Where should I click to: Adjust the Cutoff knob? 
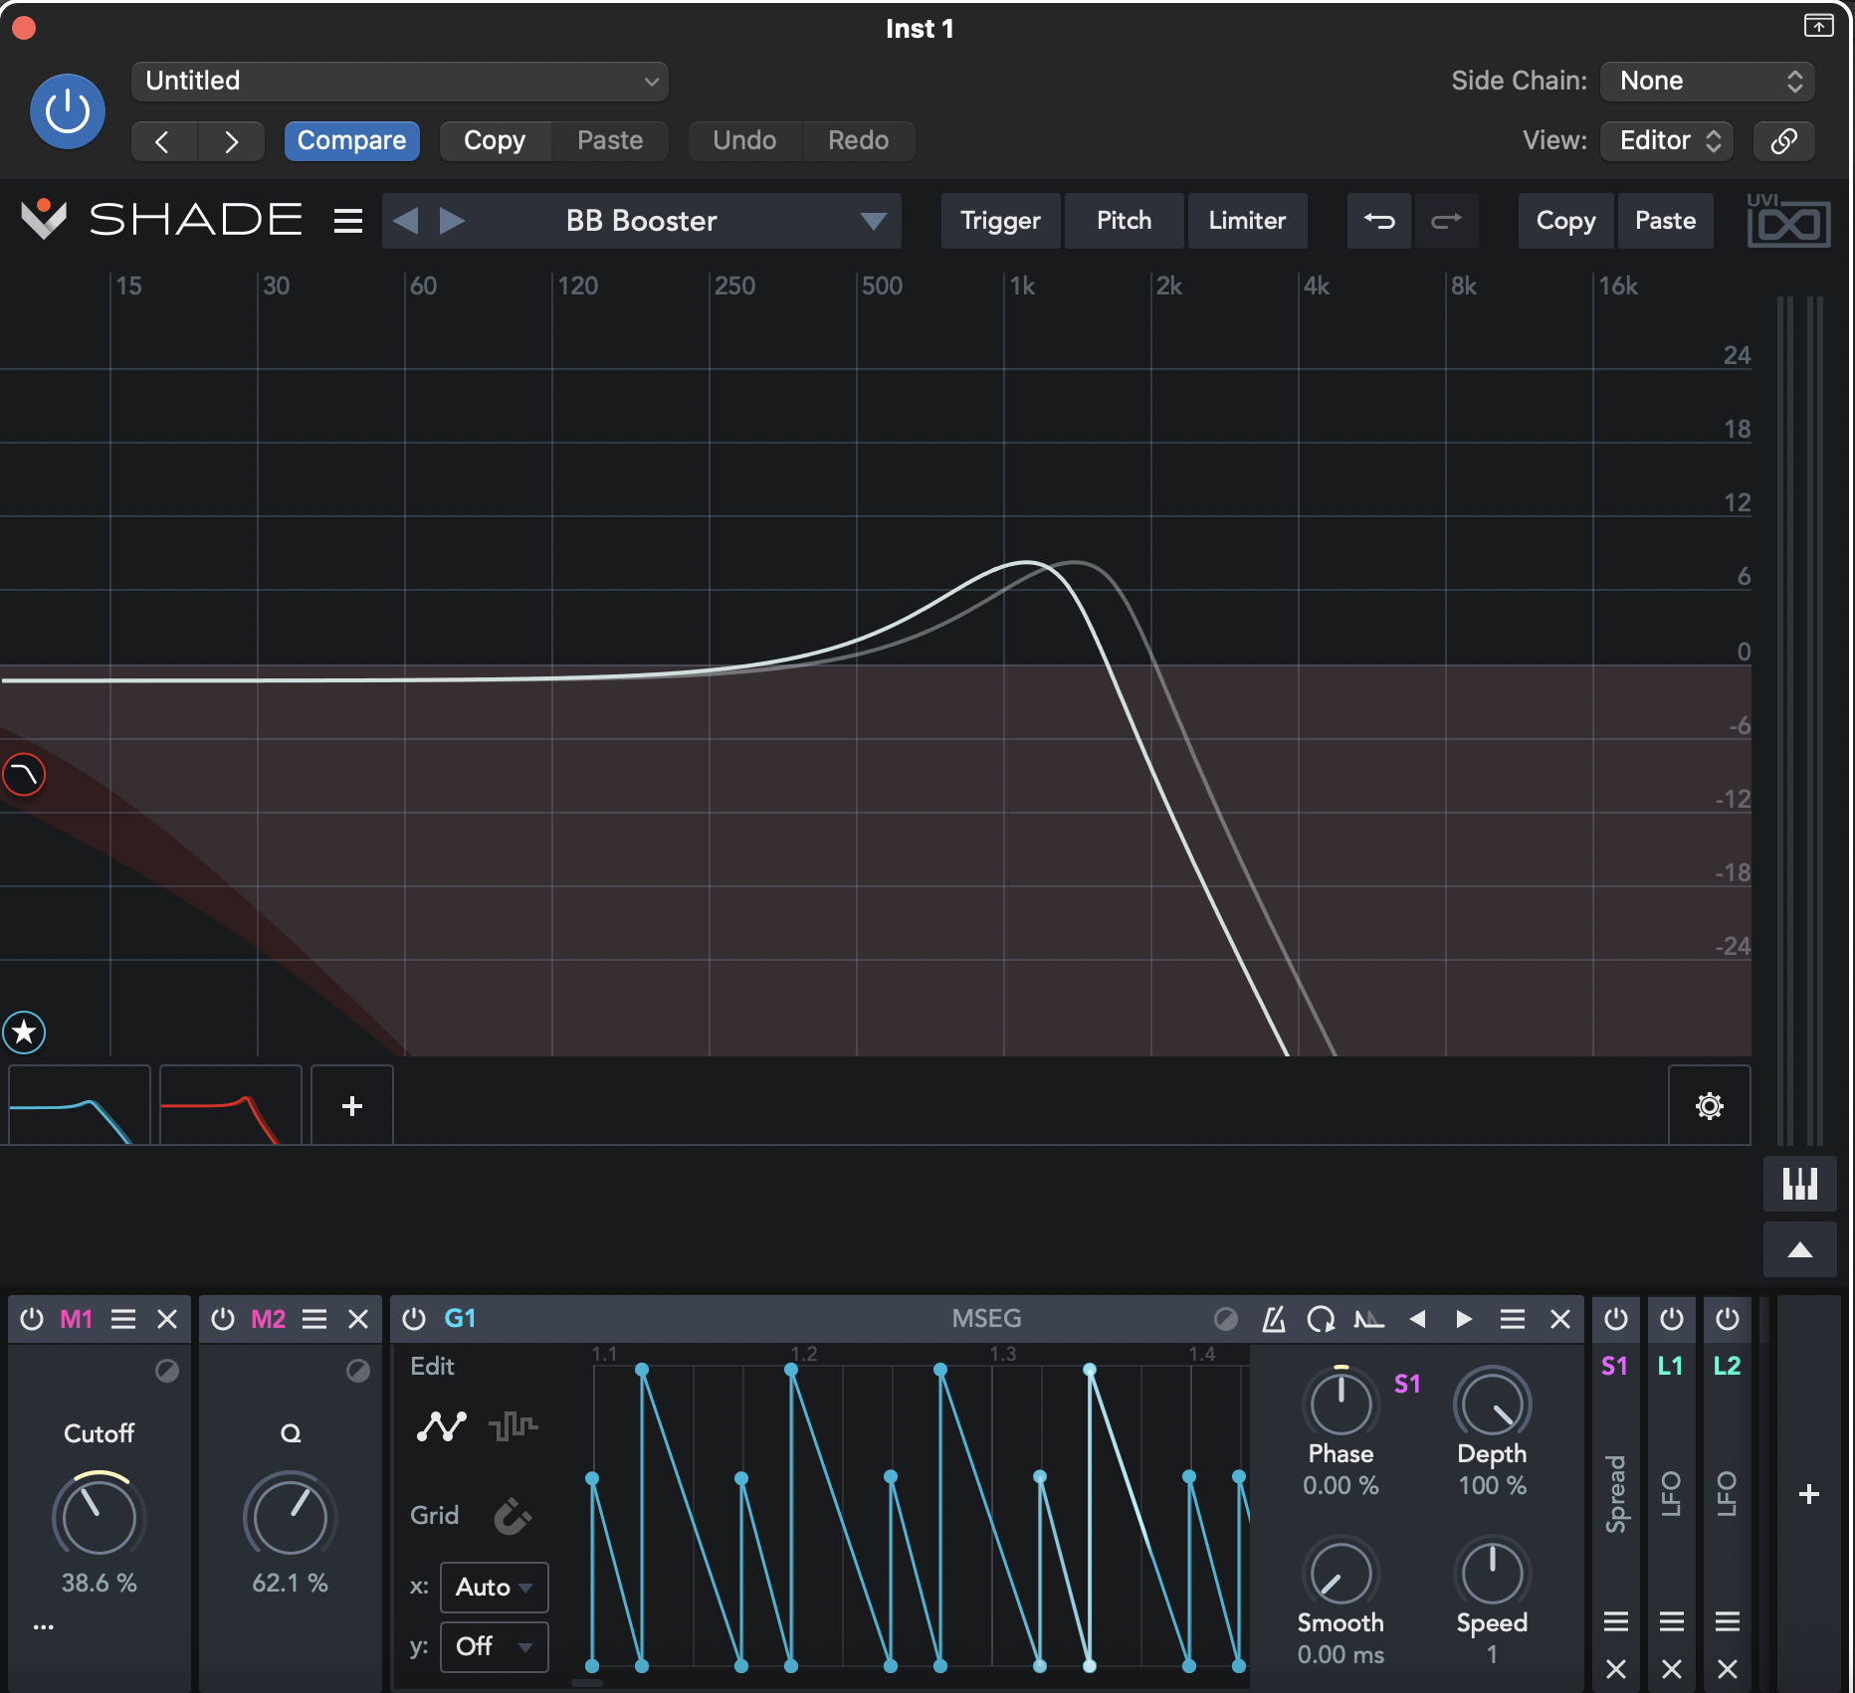coord(99,1518)
